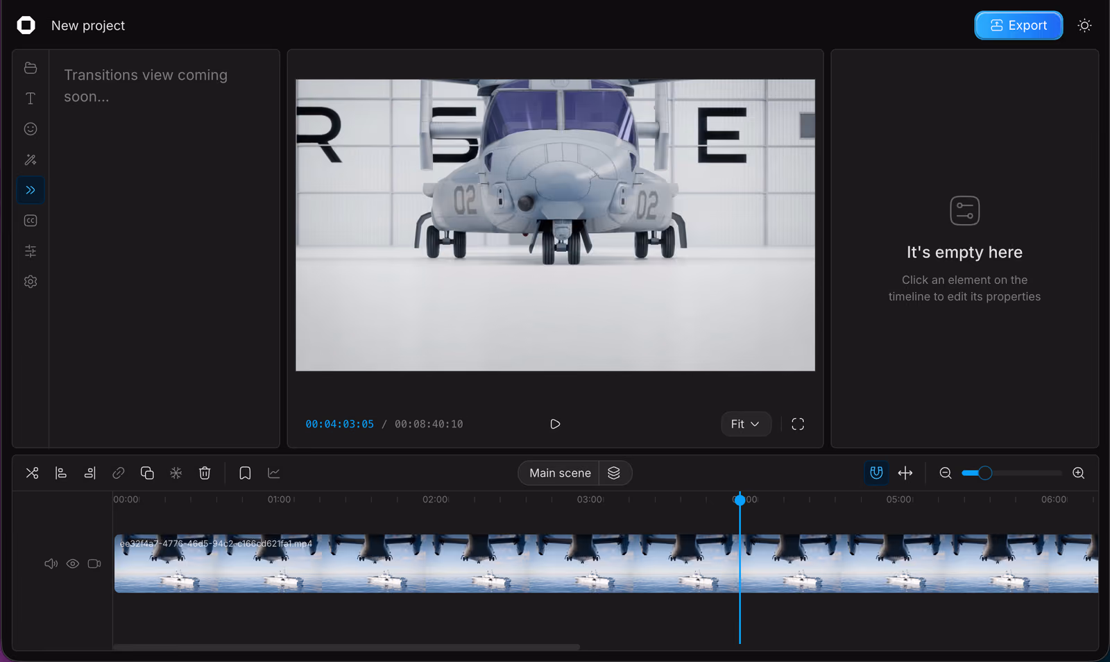Expand the Fit zoom dropdown
Viewport: 1110px width, 662px height.
(746, 424)
